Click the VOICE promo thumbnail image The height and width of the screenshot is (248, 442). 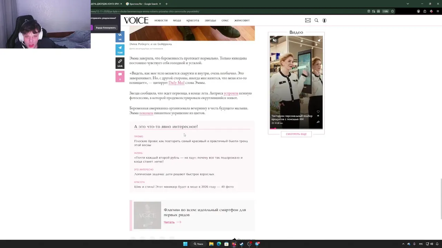point(147,215)
